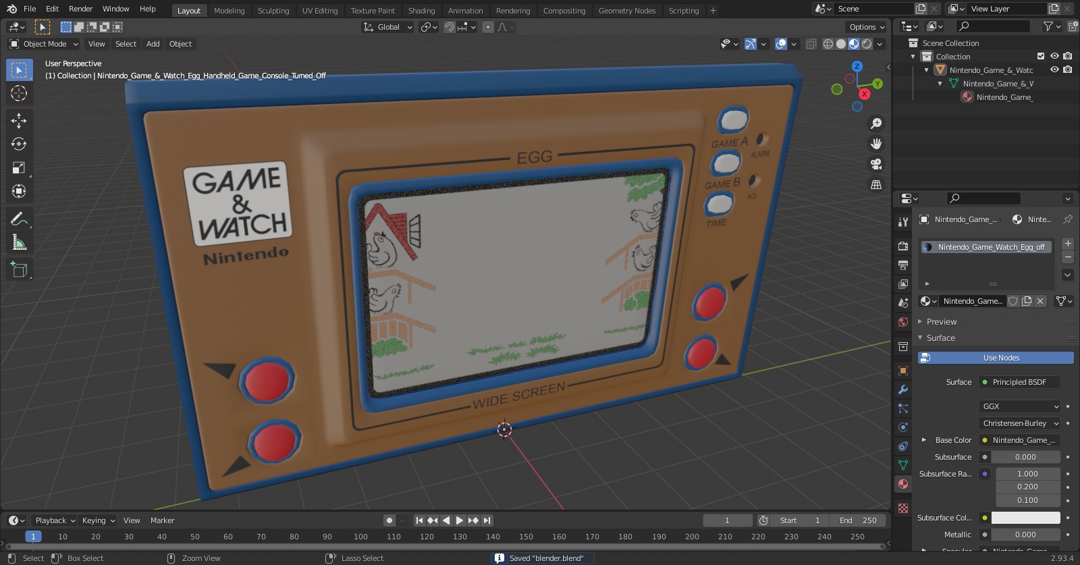
Task: Open Object Data properties tab
Action: coord(903,465)
